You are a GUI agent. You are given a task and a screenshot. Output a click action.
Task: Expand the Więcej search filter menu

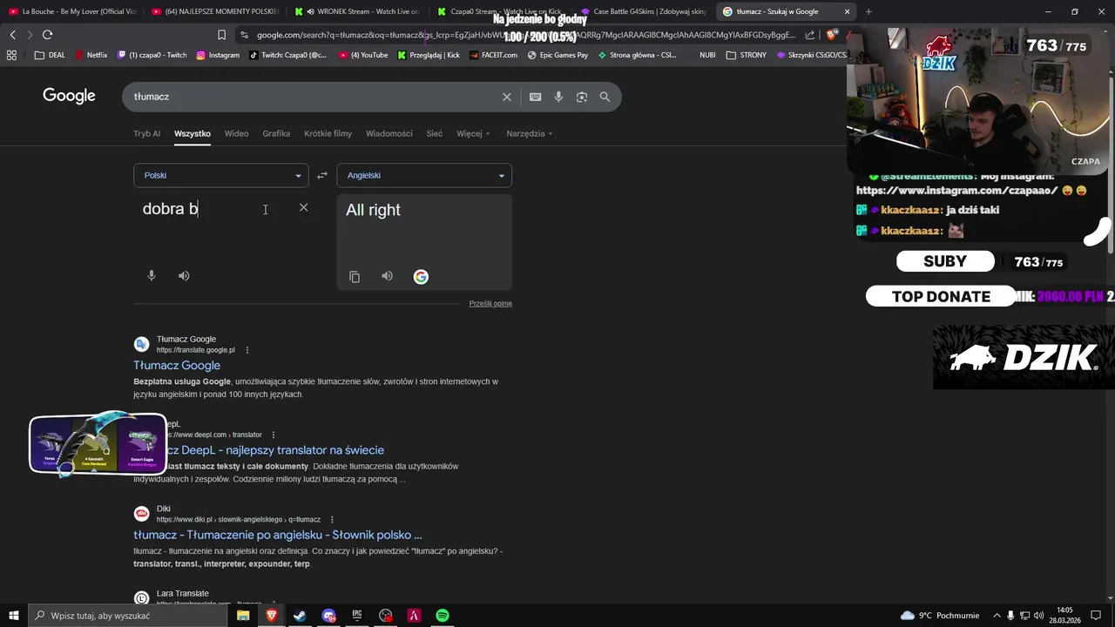[473, 133]
